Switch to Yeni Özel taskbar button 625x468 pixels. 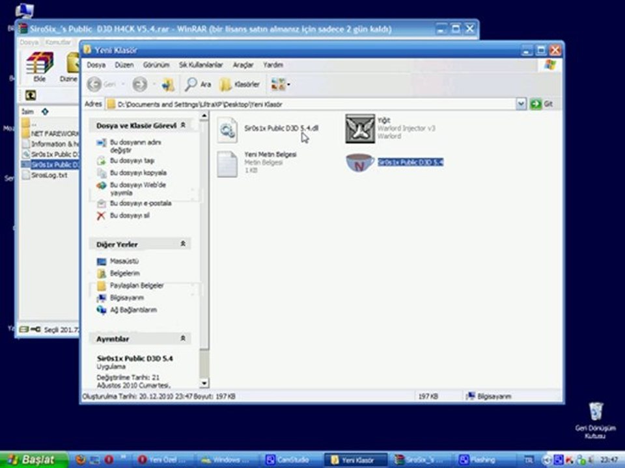point(163,460)
